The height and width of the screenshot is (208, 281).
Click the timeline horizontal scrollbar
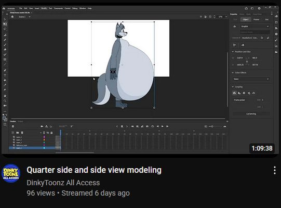75,153
